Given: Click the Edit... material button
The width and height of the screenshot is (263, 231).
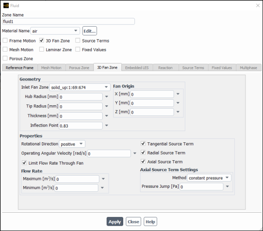Looking at the screenshot, I should click(90, 31).
